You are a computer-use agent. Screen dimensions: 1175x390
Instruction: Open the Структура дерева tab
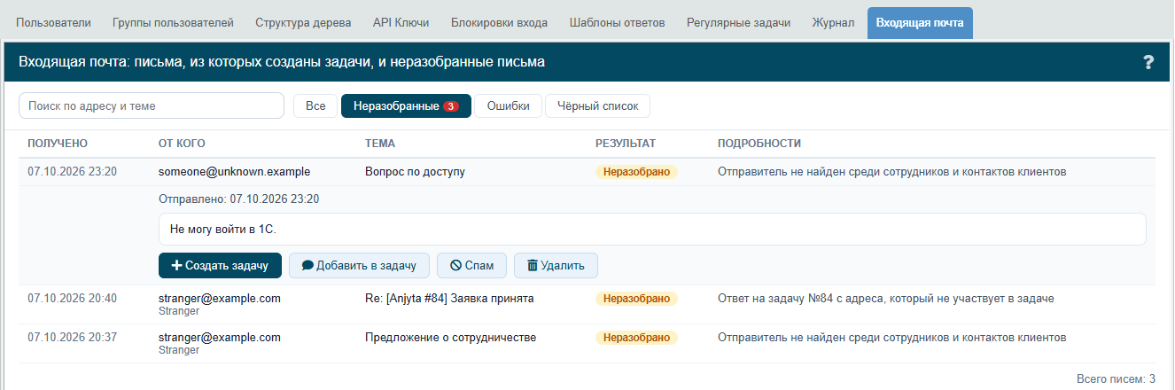tap(303, 23)
